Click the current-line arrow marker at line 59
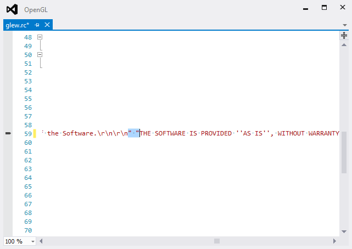The height and width of the screenshot is (249, 352). coord(8,133)
